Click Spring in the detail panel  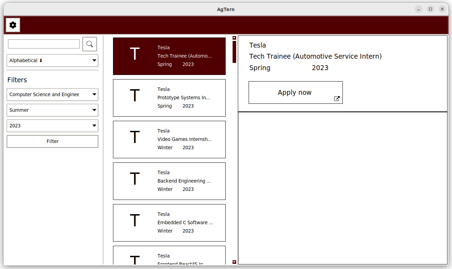coord(260,68)
